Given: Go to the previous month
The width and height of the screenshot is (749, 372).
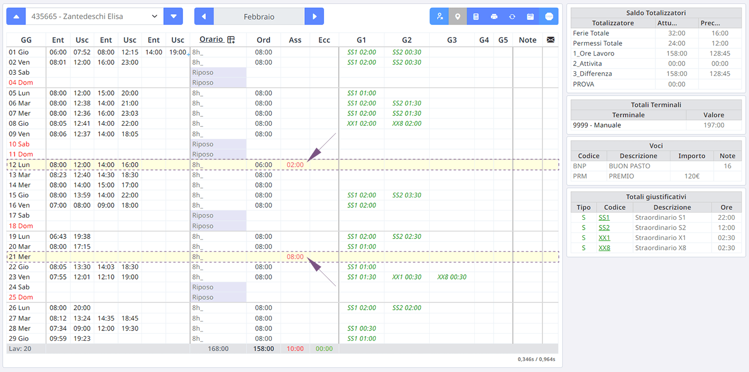Looking at the screenshot, I should [x=204, y=16].
